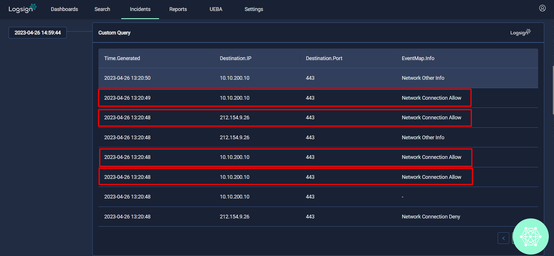The height and width of the screenshot is (256, 554).
Task: Click the EventMap.Info column header
Action: pyautogui.click(x=418, y=58)
